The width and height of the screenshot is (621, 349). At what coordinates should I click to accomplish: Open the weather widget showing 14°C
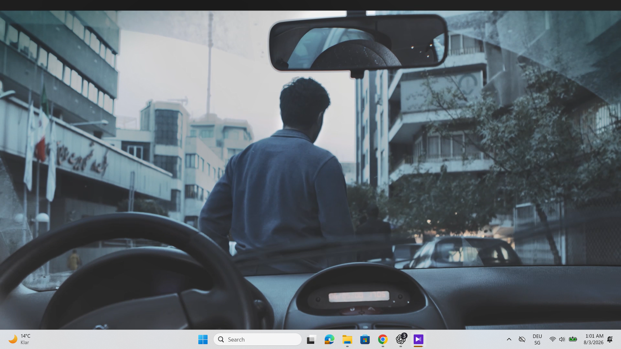[x=19, y=339]
